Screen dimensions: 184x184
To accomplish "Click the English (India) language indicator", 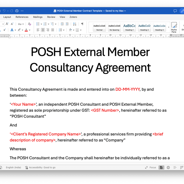I will [x=14, y=167].
